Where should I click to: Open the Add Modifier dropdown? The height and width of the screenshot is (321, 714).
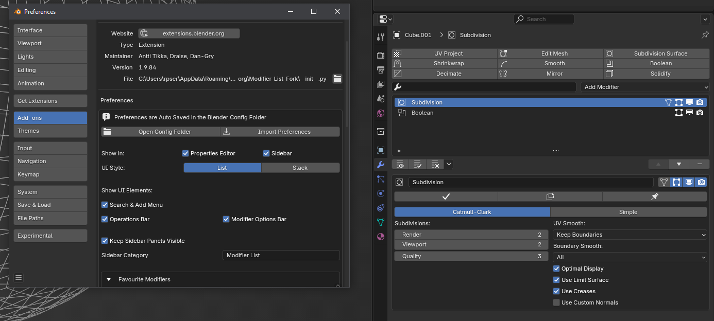coord(645,87)
